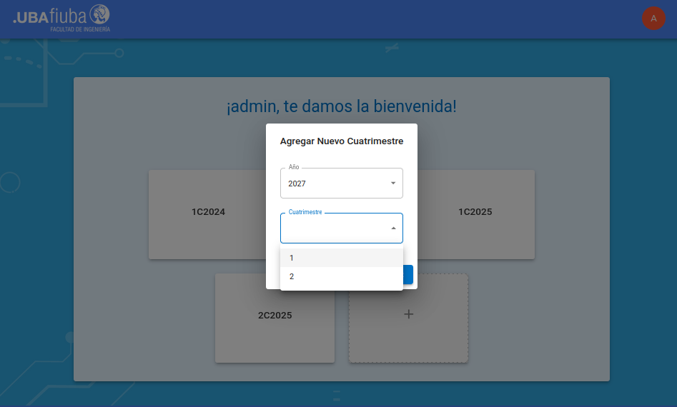Select the 2C2025 quarter card
This screenshot has width=677, height=407.
[275, 316]
